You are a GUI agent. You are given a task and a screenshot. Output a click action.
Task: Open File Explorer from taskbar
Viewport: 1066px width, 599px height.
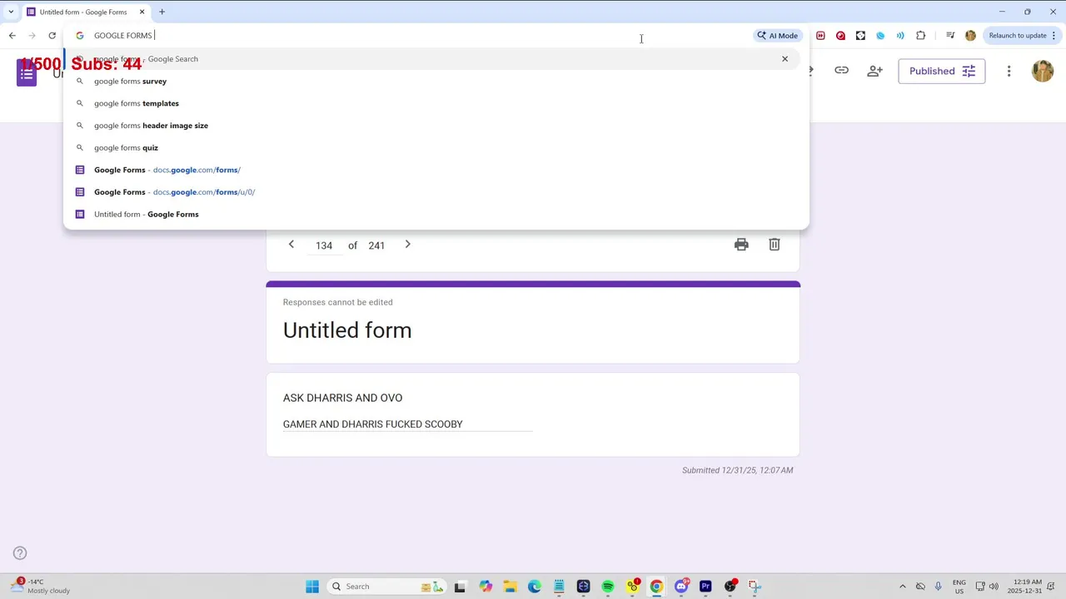(x=510, y=587)
